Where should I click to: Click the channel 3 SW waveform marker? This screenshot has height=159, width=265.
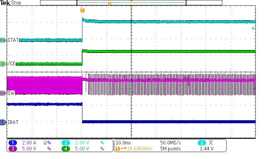3,93
